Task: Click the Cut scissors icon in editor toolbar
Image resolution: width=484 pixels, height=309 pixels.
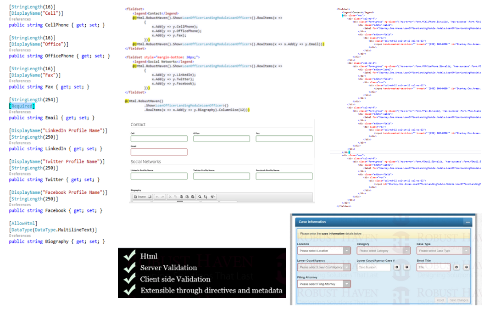Action: pos(170,197)
